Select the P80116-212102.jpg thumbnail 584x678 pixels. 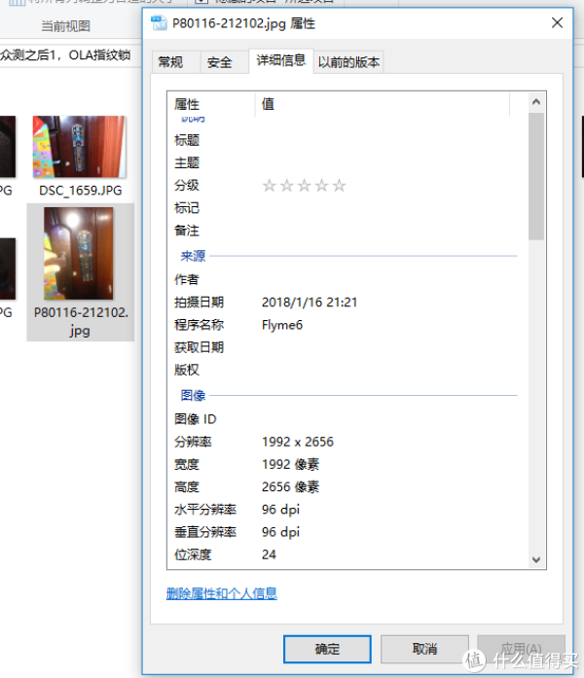coord(80,253)
